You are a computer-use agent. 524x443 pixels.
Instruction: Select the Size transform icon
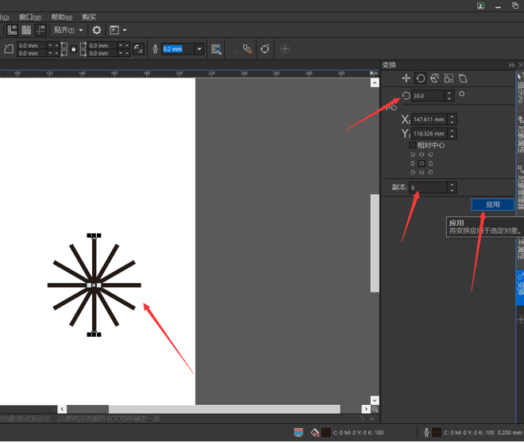449,78
